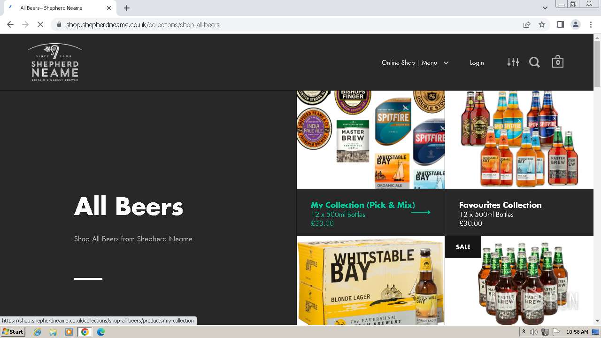Expand Online Shop | Menu dropdown

[415, 62]
